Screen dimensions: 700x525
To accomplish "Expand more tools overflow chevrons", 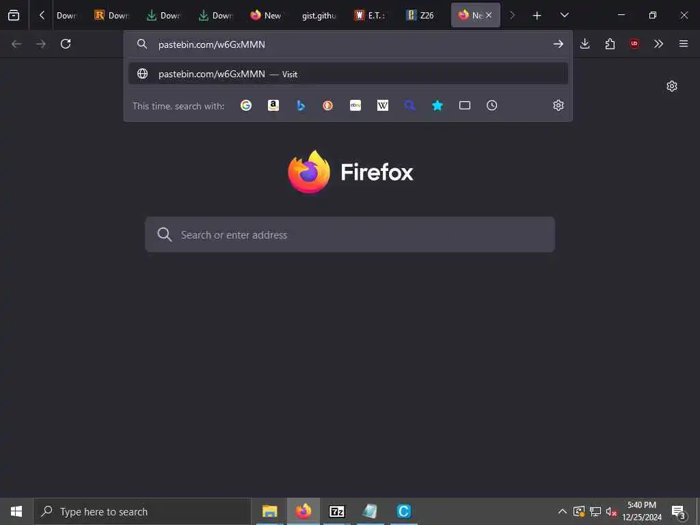I will (658, 44).
